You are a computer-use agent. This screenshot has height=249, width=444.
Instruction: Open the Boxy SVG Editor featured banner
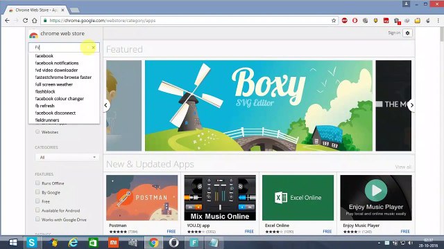tap(259, 106)
